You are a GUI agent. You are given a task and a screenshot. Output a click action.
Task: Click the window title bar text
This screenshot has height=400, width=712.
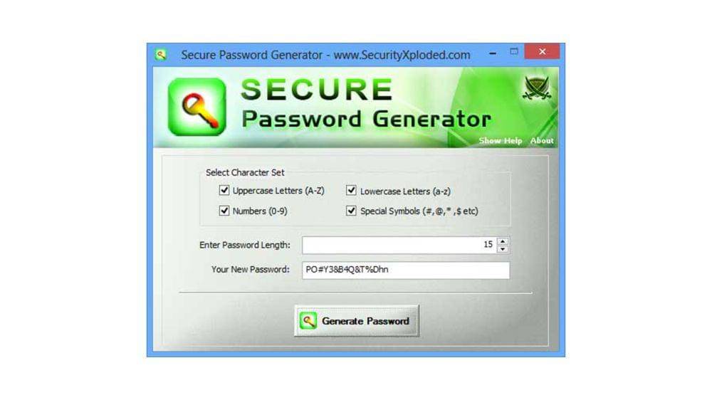point(325,55)
